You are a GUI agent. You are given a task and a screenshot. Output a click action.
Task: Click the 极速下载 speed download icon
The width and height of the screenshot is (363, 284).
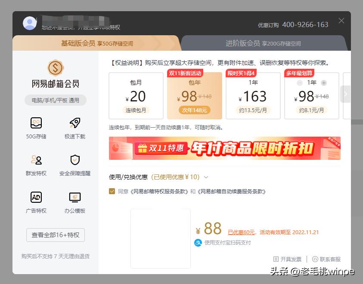[74, 123]
